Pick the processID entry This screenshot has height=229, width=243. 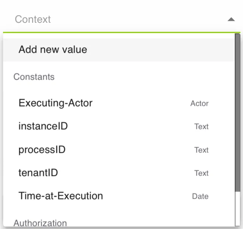click(x=119, y=149)
